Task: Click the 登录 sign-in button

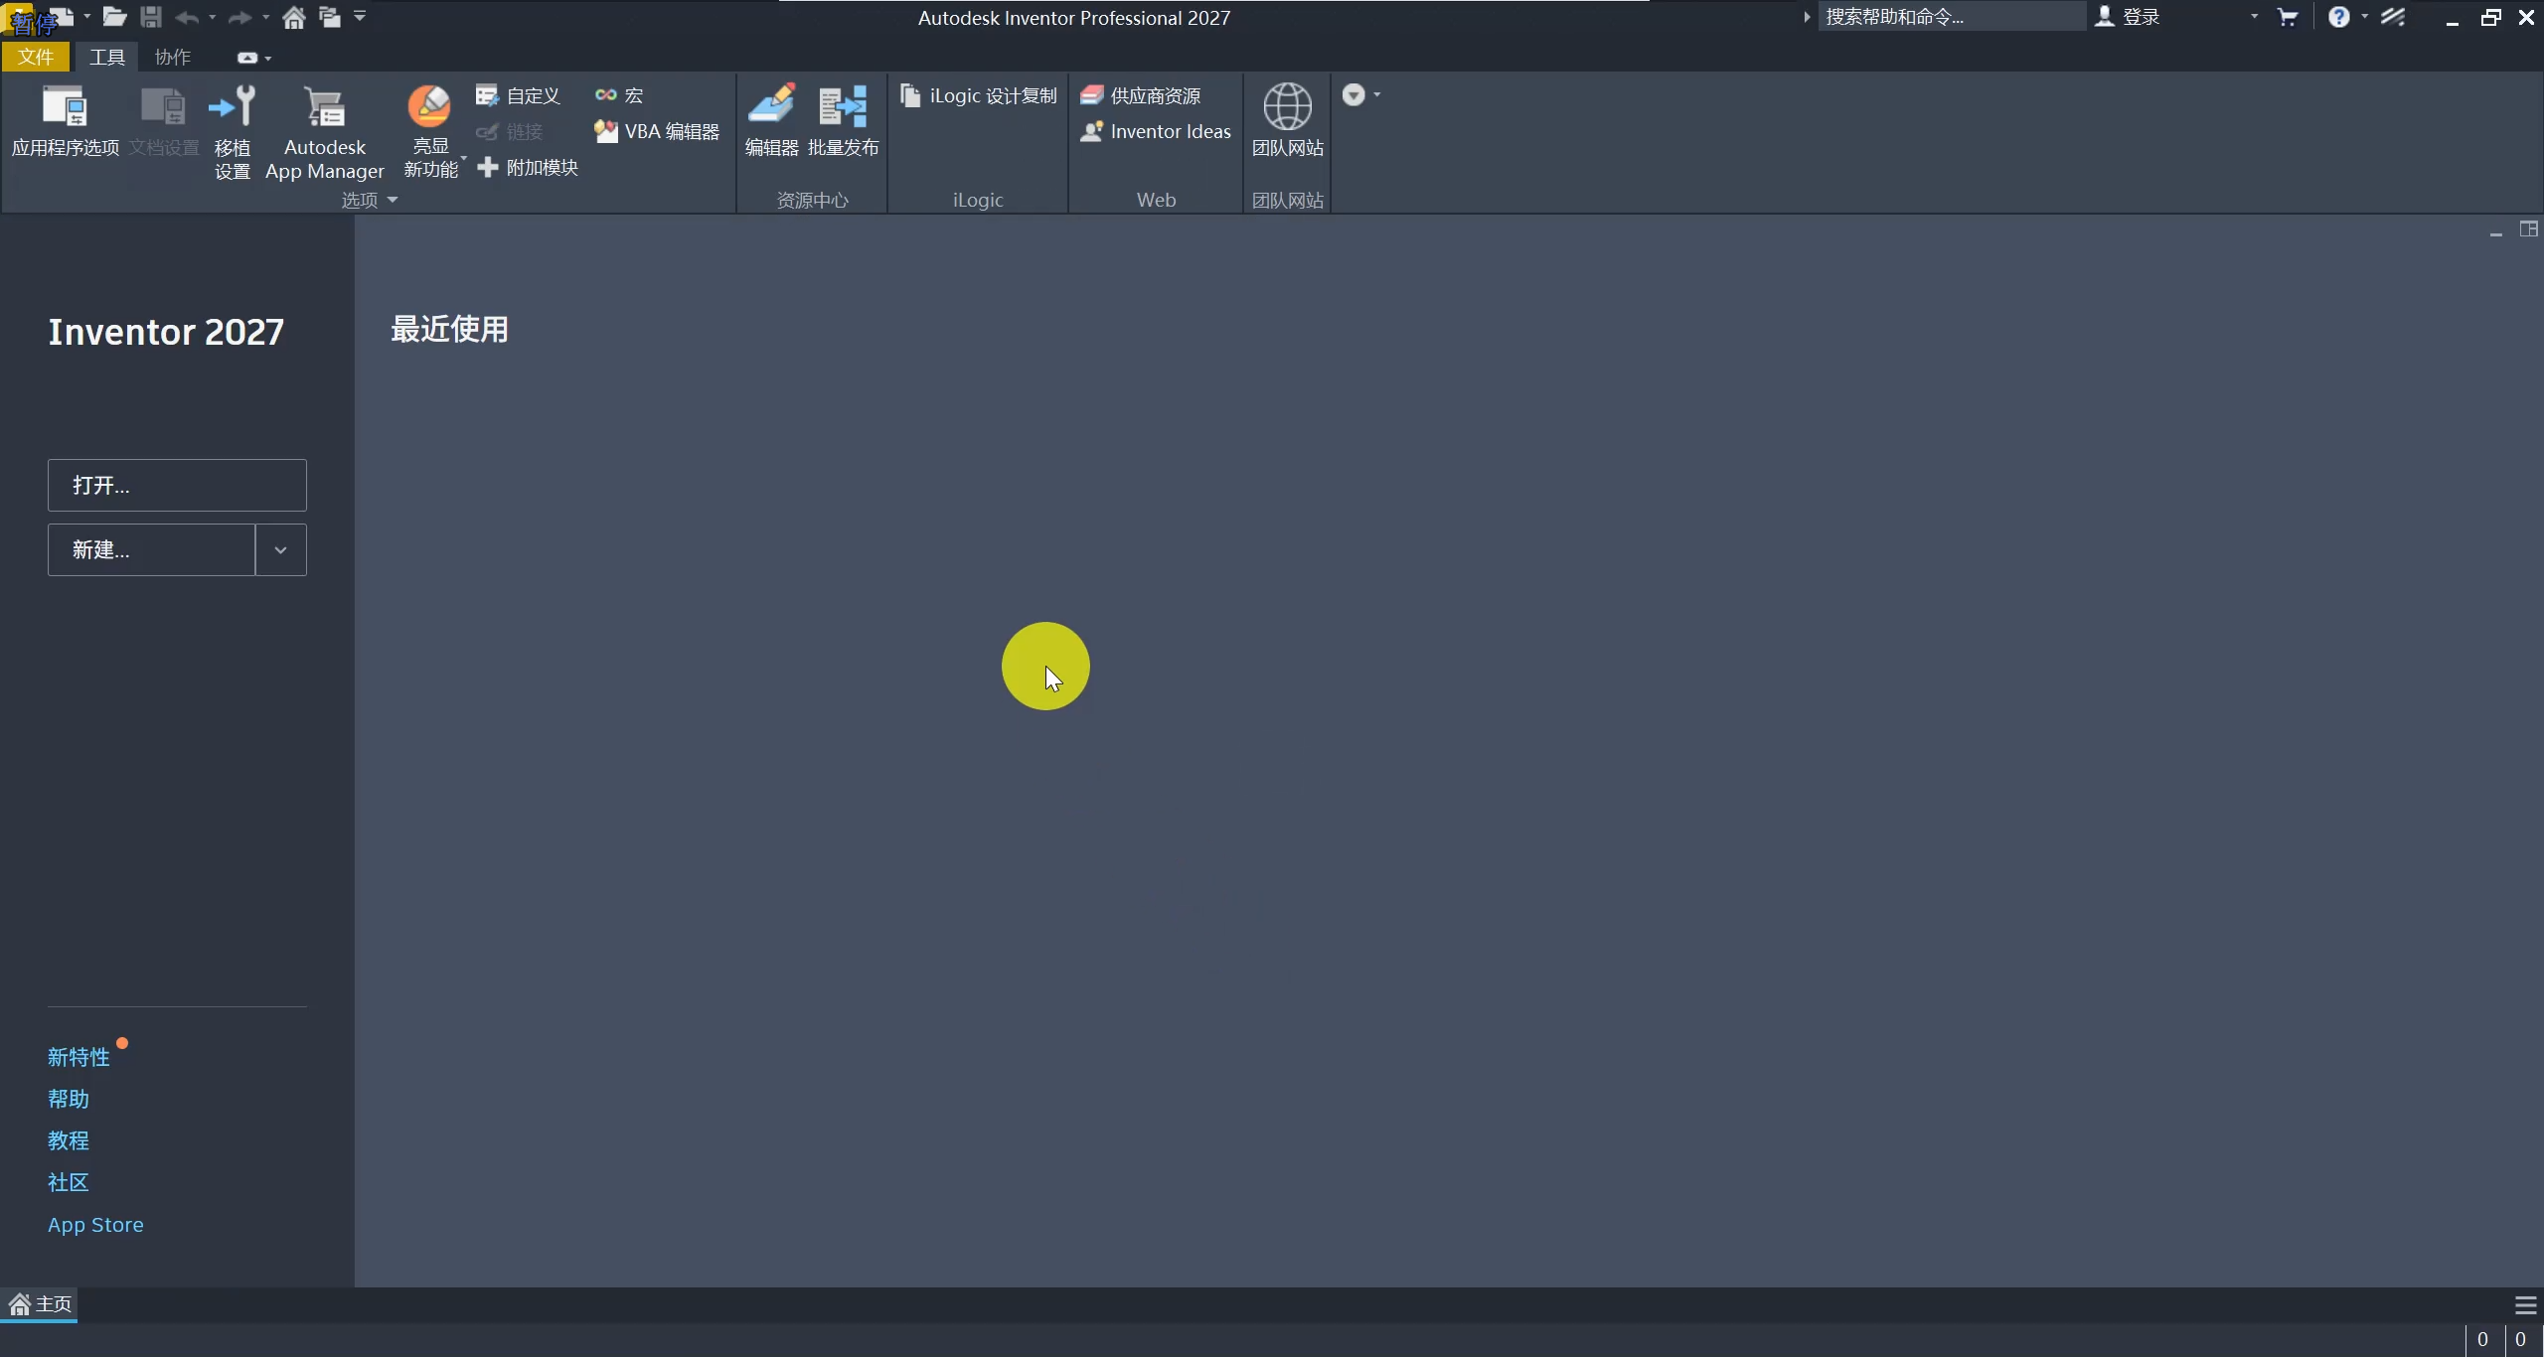Action: tap(2128, 17)
